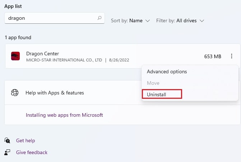Follow Installing web apps from Microsoft link
The height and width of the screenshot is (162, 241).
point(64,115)
